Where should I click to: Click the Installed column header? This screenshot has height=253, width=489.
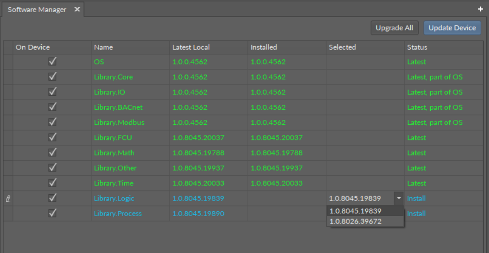(x=264, y=47)
